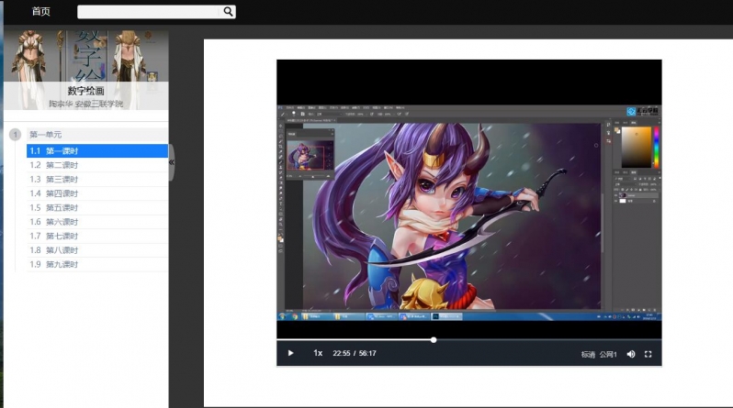Click the video progress bar handle
733x408 pixels.
pyautogui.click(x=434, y=340)
